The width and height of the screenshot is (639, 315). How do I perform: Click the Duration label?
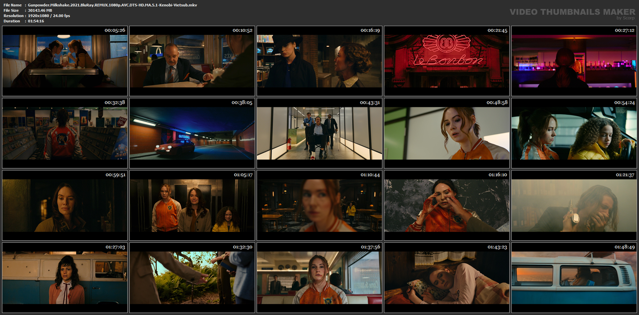tap(11, 21)
